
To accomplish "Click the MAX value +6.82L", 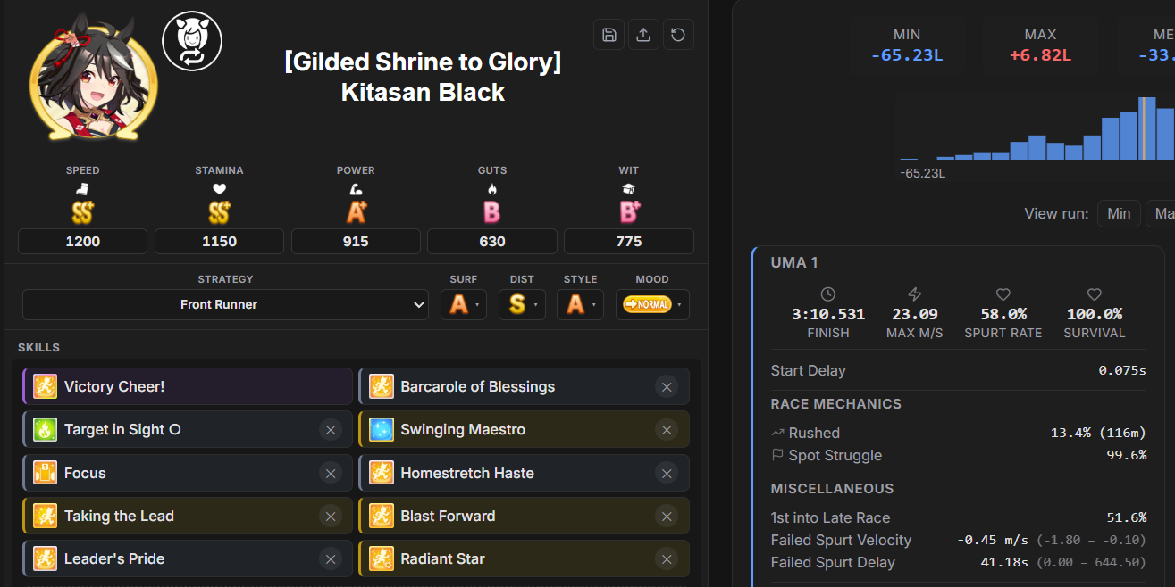I will (x=1040, y=55).
